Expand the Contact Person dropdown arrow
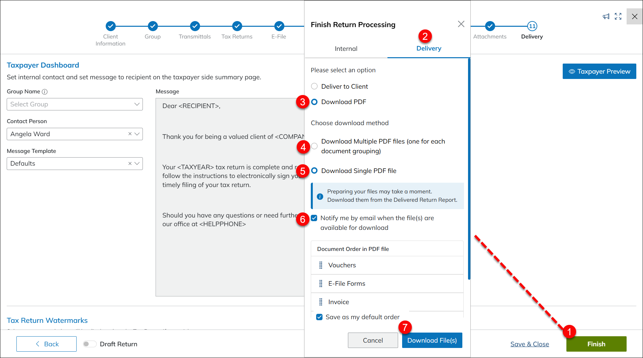This screenshot has height=358, width=643. click(x=137, y=134)
